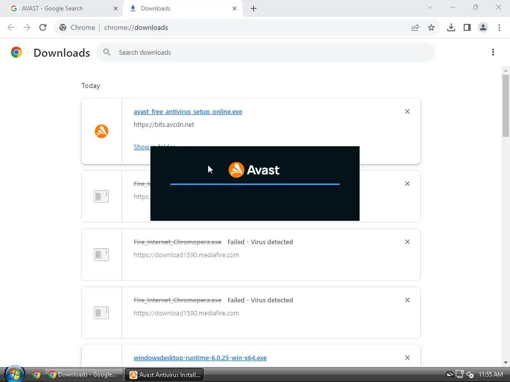Click the cloud-off icon in the system tray
The image size is (510, 382).
pos(450,375)
